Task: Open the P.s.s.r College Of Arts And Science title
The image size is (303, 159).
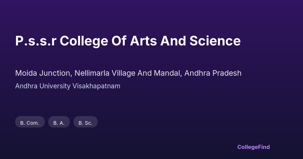Action: click(x=128, y=41)
